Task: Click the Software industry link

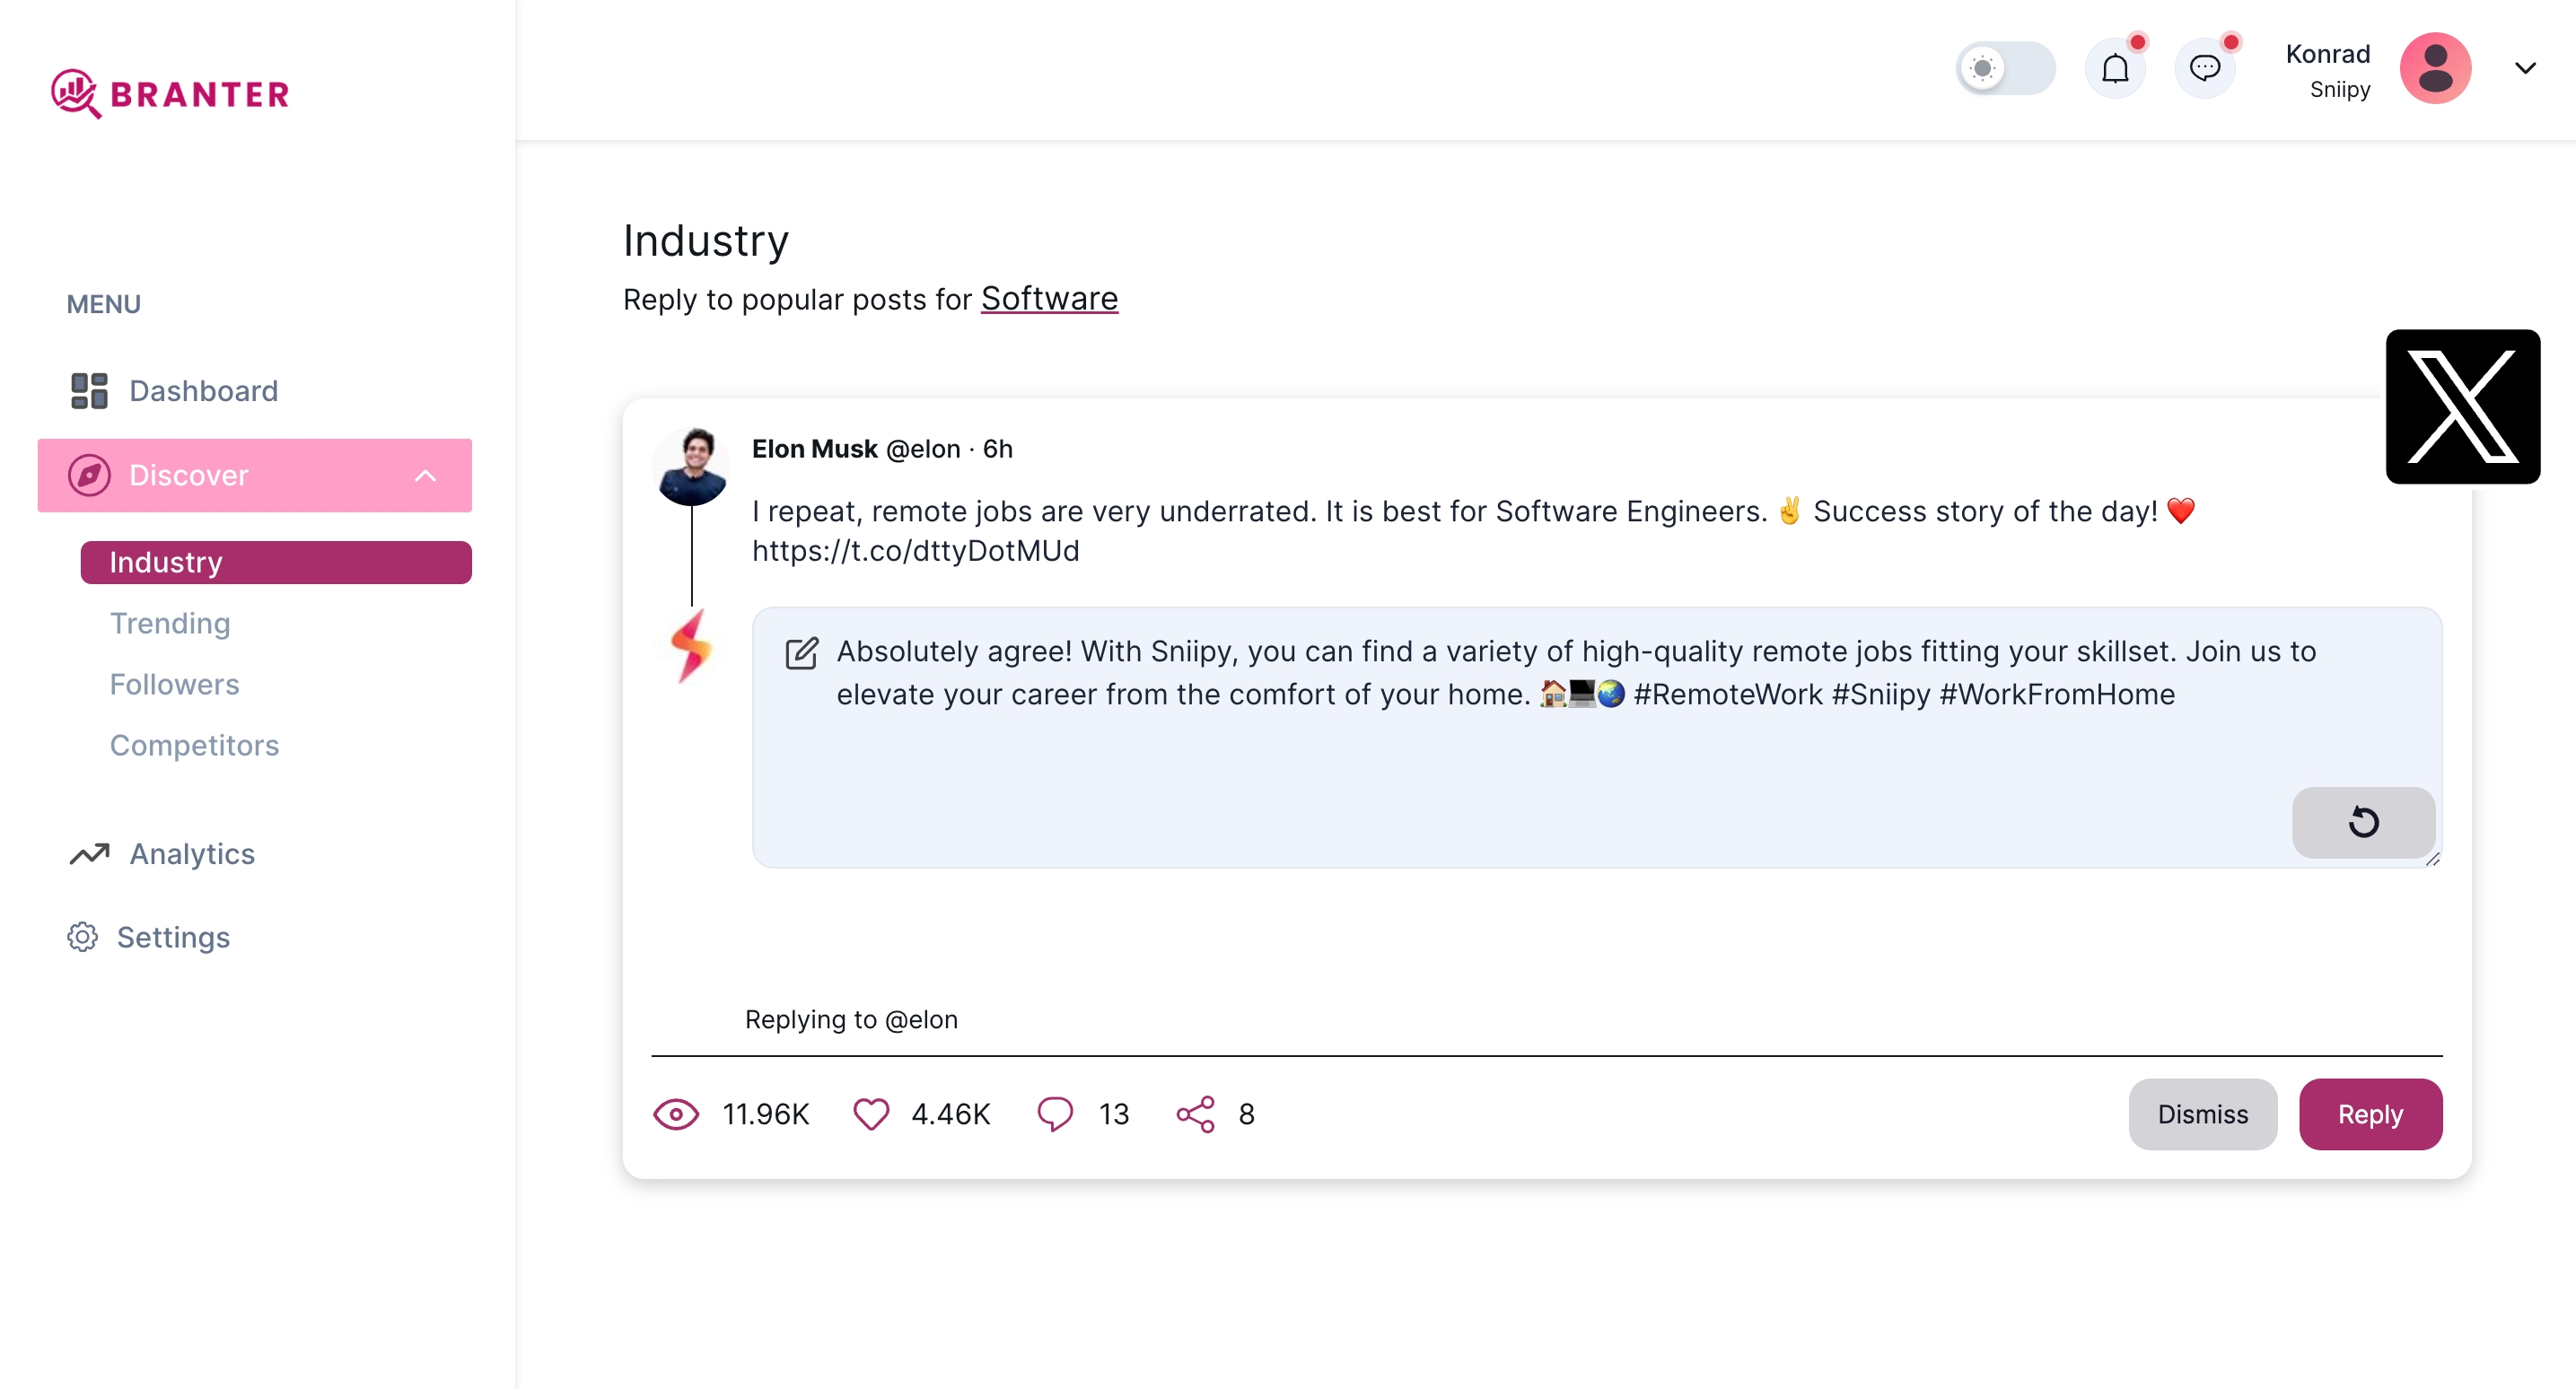Action: tap(1049, 298)
